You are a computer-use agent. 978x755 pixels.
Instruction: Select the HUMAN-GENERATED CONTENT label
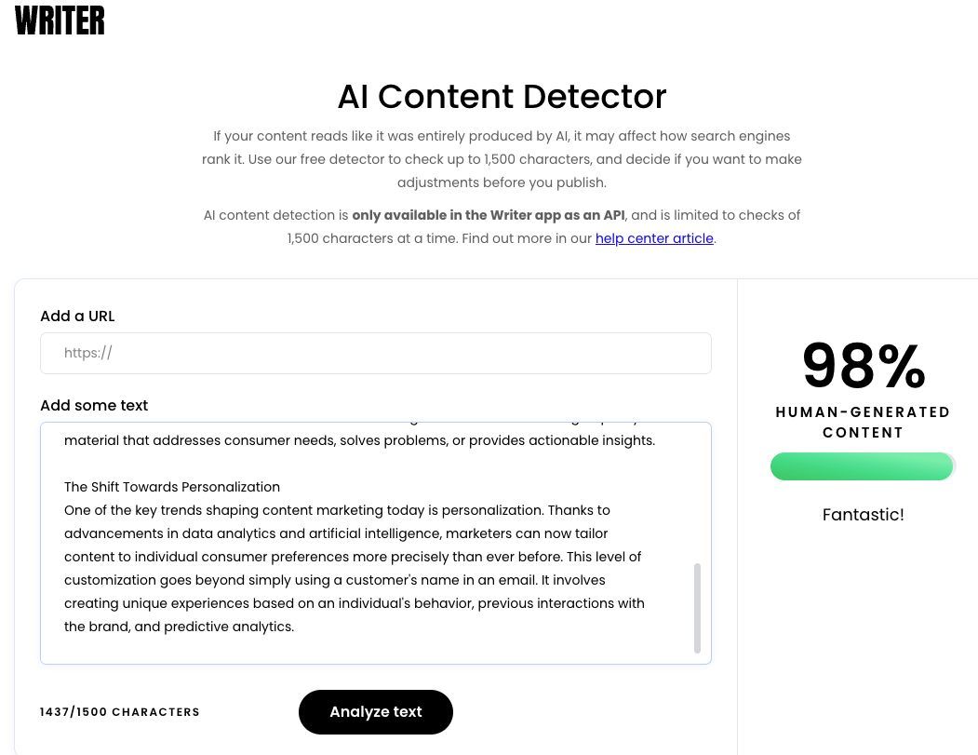863,422
